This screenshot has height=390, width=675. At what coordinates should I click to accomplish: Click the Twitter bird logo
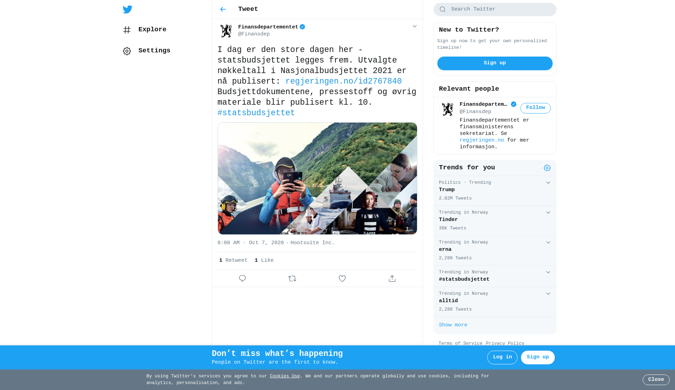point(128,9)
